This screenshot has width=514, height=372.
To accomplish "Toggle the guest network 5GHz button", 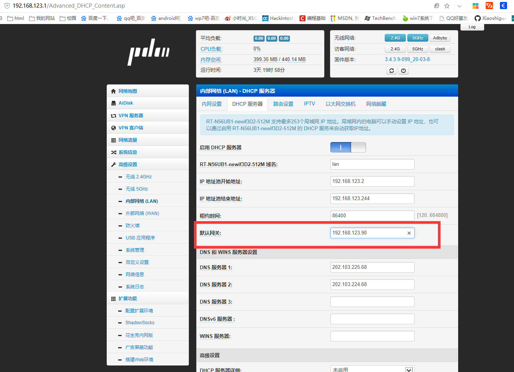I will (x=418, y=49).
